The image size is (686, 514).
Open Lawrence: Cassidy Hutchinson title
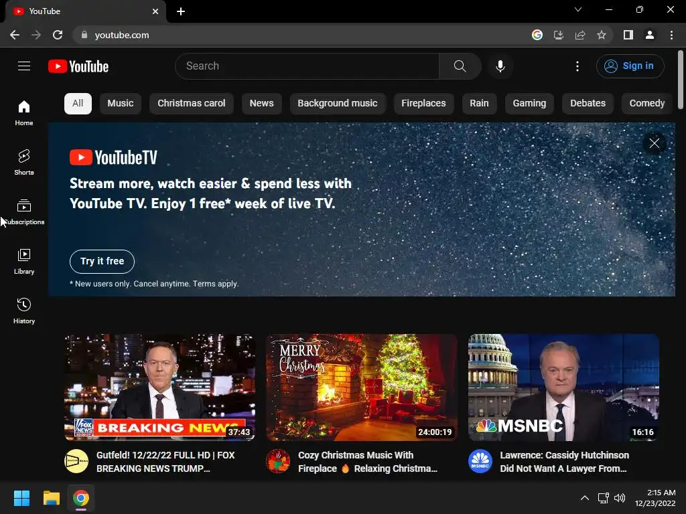click(564, 462)
